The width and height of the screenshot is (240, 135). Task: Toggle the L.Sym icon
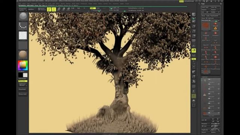(x=194, y=55)
